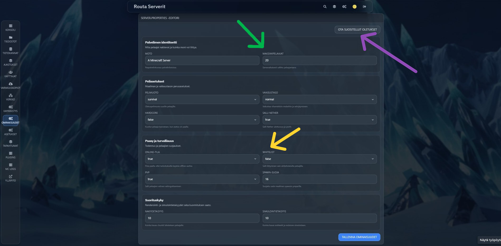Viewport: 501px width, 246px height.
Task: Open the Hardcore dropdown
Action: 202,120
